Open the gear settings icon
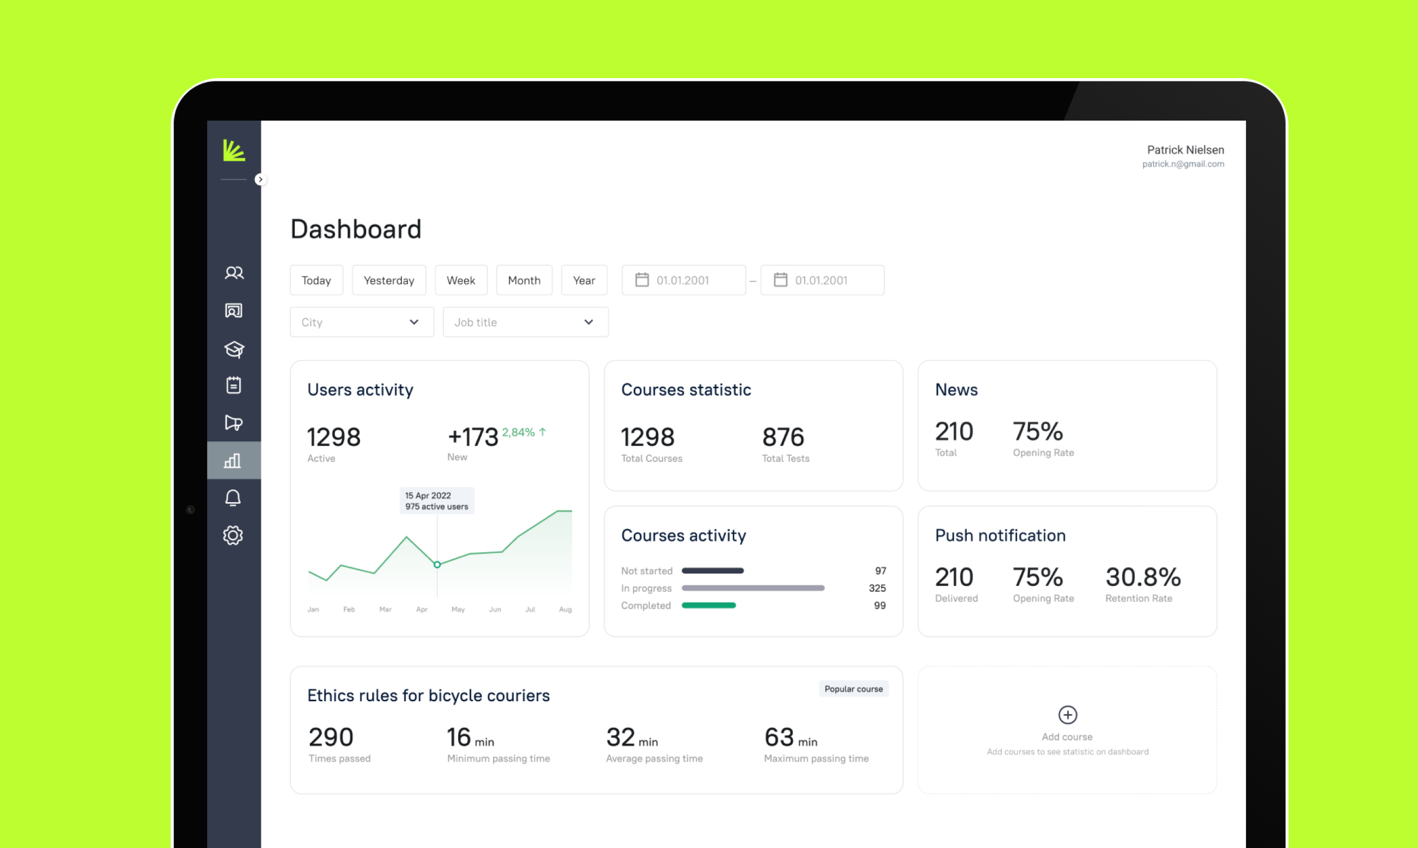This screenshot has width=1418, height=848. pyautogui.click(x=233, y=536)
